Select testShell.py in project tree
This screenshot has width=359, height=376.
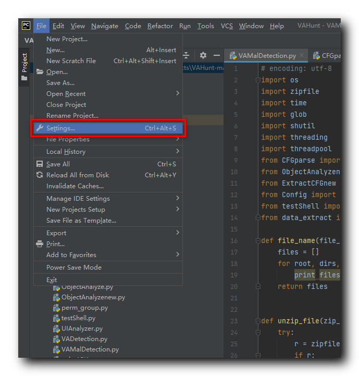pos(78,318)
